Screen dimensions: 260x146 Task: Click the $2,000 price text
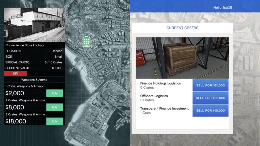point(15,93)
